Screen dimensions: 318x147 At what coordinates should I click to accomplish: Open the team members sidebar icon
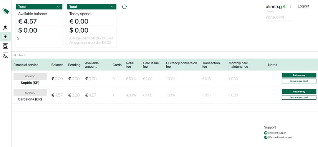coord(5,55)
